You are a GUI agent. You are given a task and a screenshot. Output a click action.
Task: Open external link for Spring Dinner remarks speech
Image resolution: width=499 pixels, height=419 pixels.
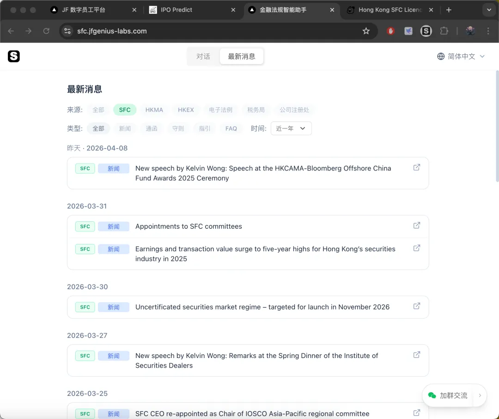(x=417, y=355)
